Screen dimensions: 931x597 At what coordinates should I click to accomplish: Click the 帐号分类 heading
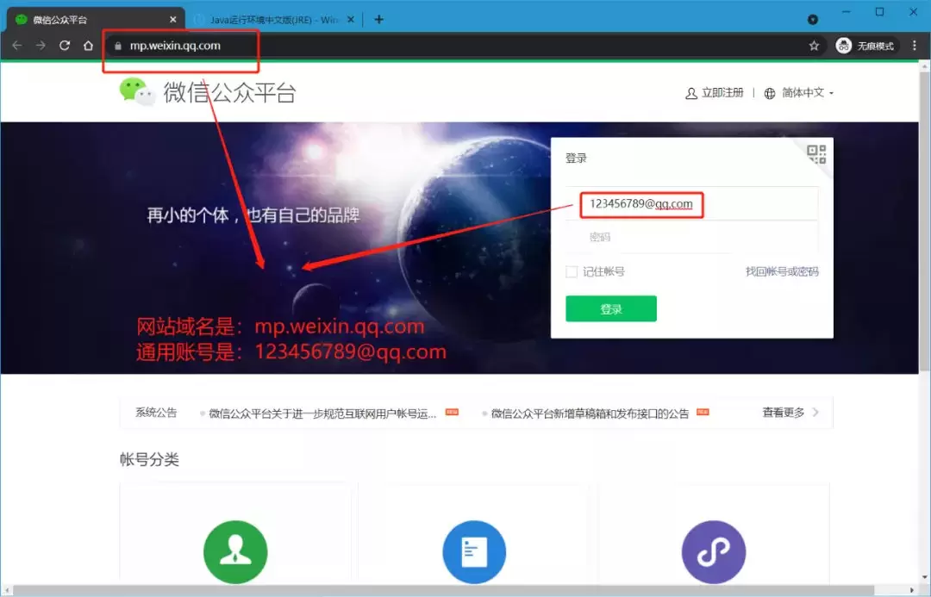(x=149, y=459)
